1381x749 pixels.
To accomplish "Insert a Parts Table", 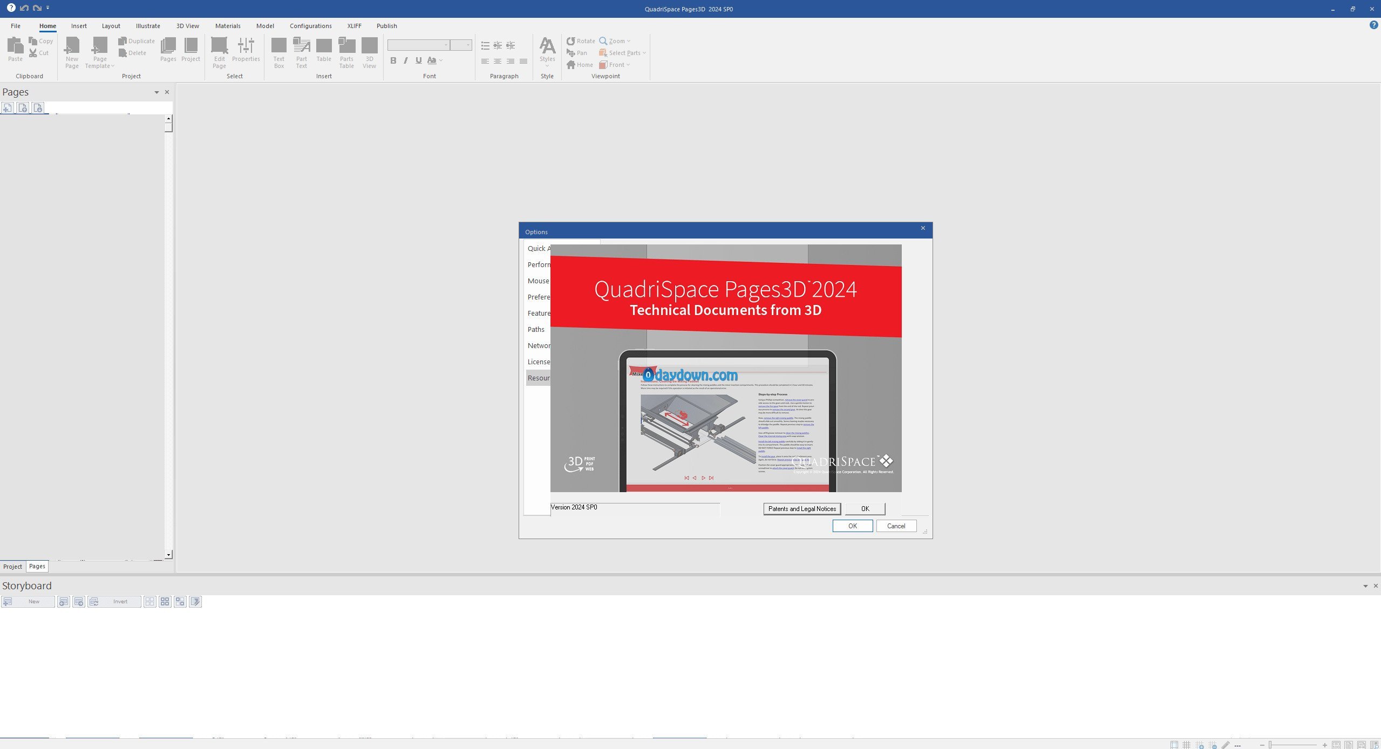I will point(346,46).
